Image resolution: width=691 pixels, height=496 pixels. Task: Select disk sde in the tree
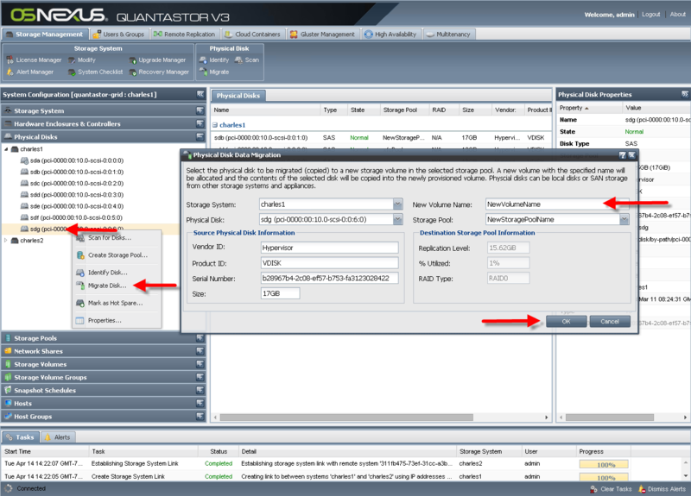[x=73, y=206]
